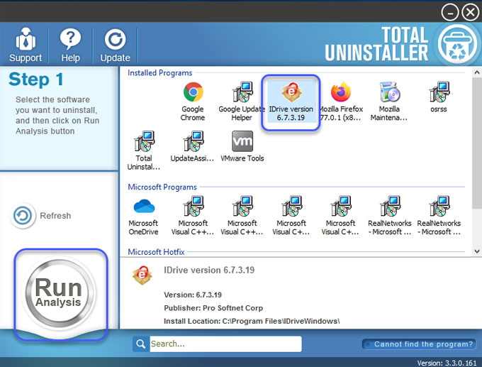482x367 pixels.
Task: Select Google Update Helper program icon
Action: pos(242,102)
